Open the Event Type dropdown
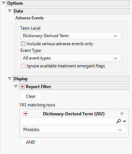The width and height of the screenshot is (132, 154). click(71, 58)
